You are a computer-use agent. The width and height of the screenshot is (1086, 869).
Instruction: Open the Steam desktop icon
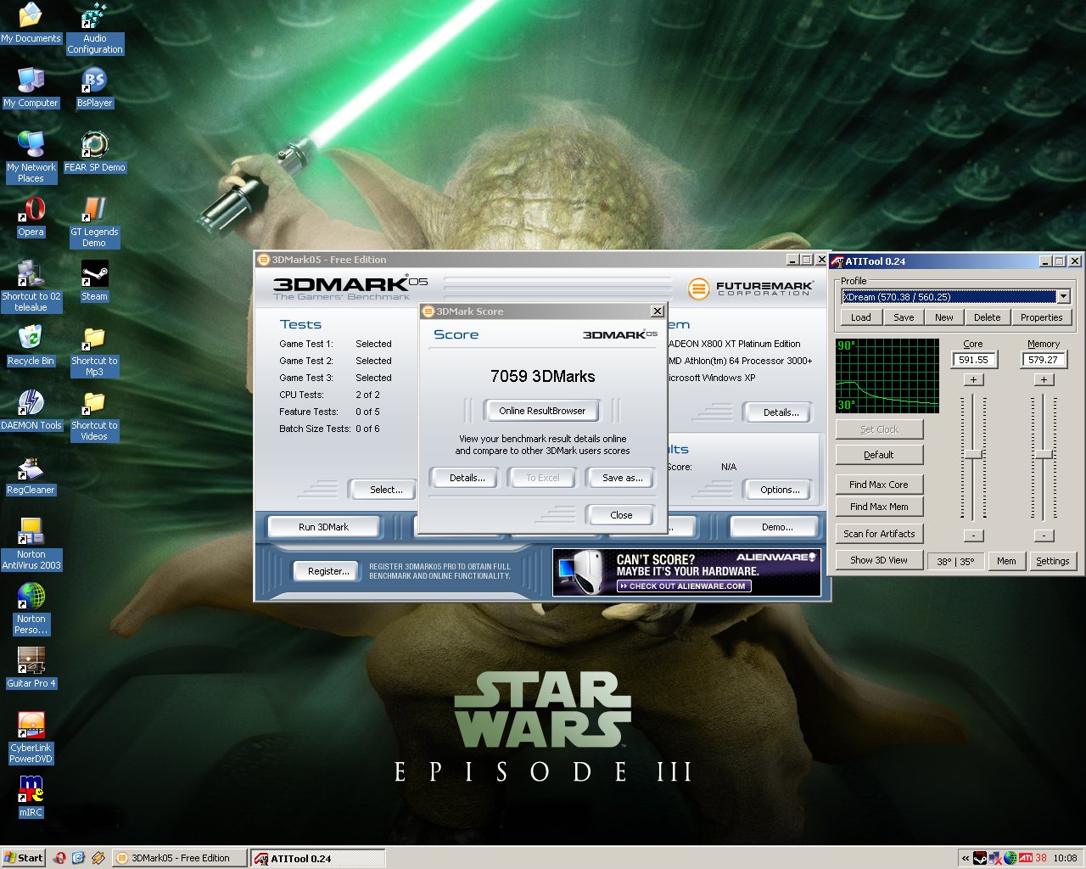pos(94,275)
